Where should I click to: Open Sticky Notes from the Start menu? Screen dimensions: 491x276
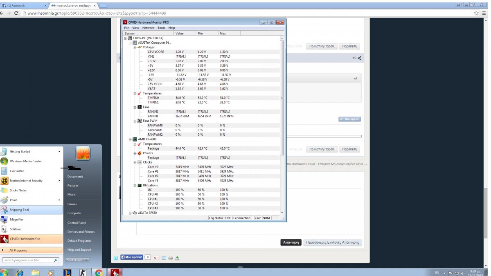[x=31, y=190]
